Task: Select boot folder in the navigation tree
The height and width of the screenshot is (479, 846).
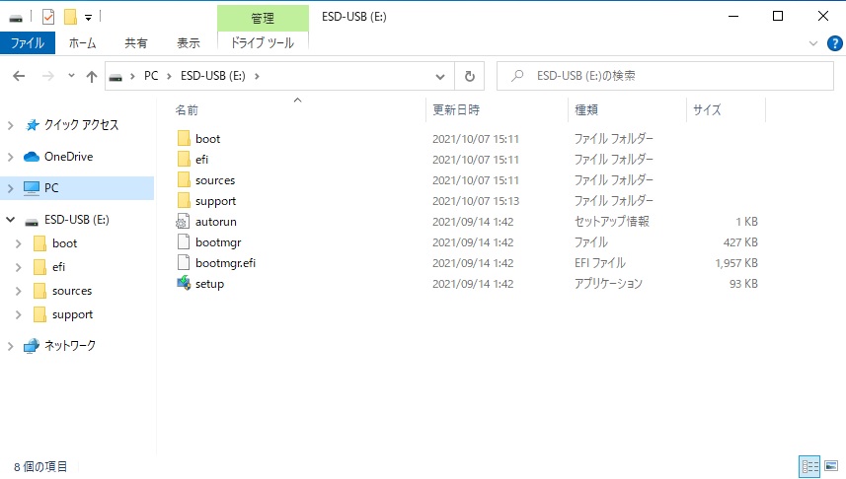Action: [64, 243]
